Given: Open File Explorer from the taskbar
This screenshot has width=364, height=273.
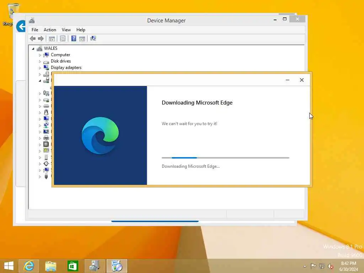Looking at the screenshot, I should tap(50, 266).
